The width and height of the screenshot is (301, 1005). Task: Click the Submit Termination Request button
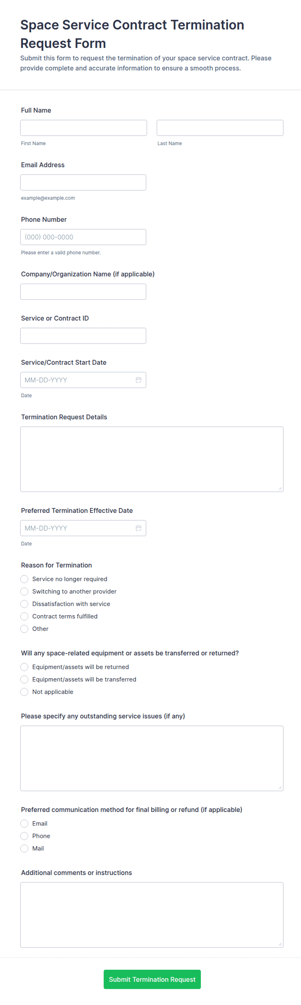152,979
